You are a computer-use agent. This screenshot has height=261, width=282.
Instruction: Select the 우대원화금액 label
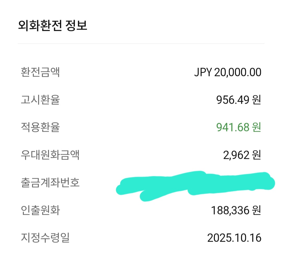pos(50,155)
